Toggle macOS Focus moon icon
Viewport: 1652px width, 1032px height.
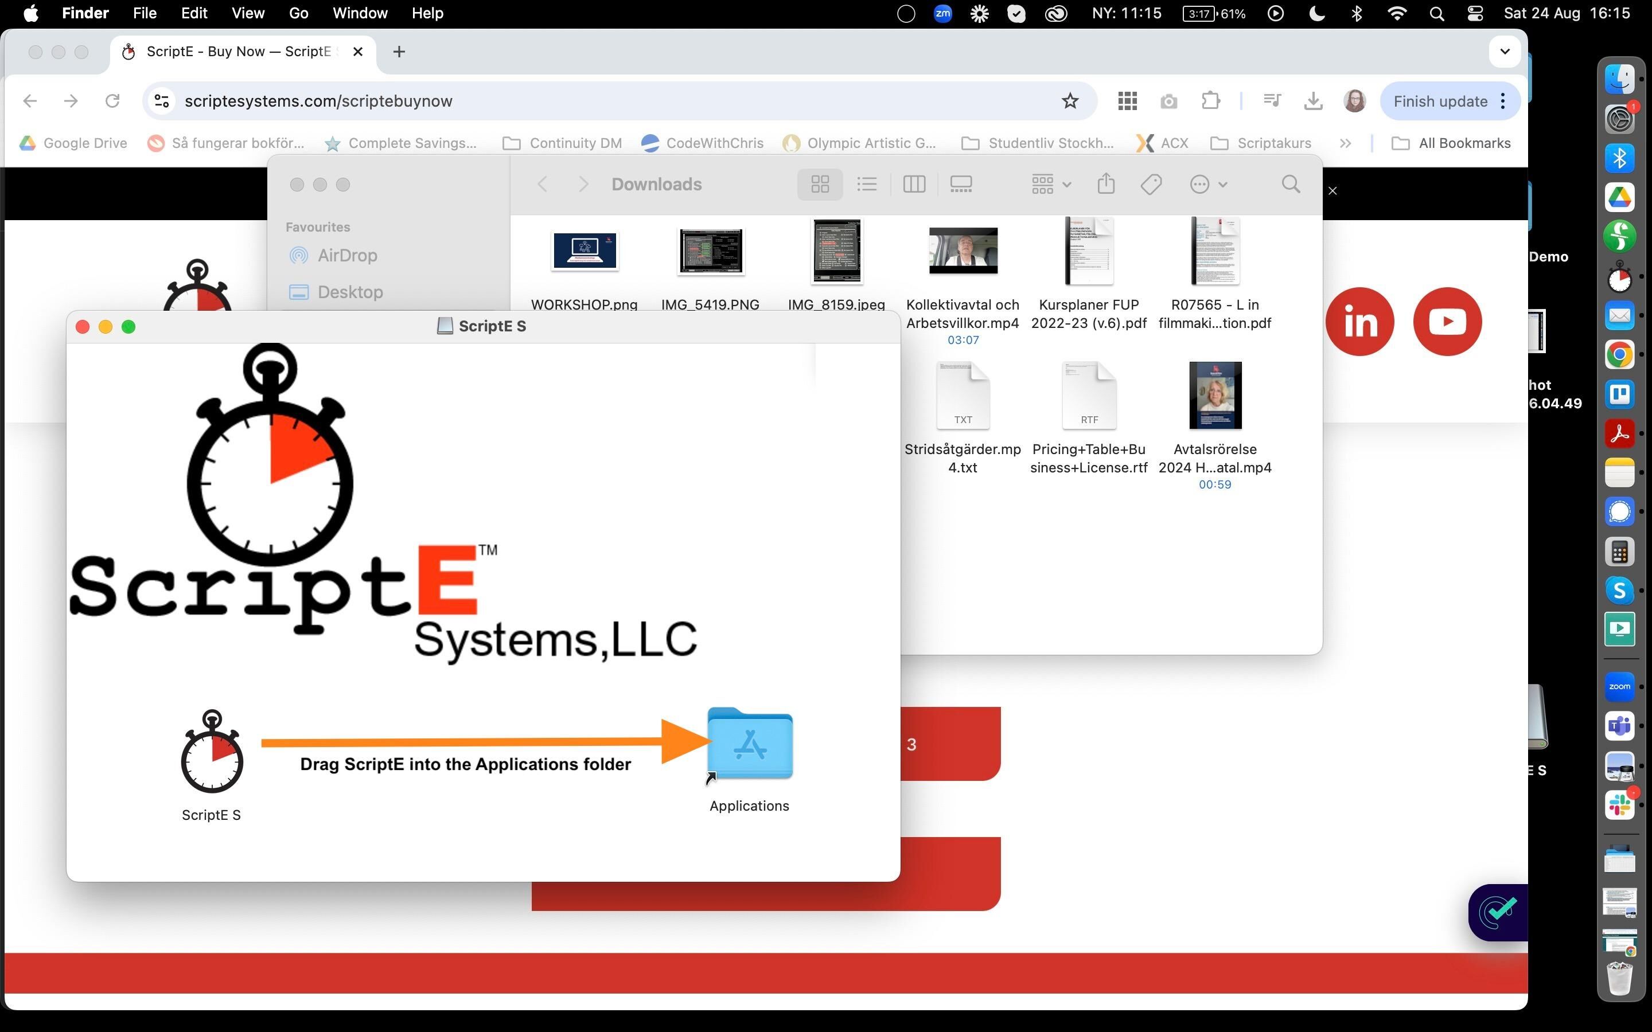(1317, 14)
